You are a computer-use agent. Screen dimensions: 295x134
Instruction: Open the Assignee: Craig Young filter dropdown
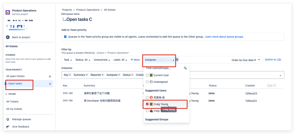[159, 60]
